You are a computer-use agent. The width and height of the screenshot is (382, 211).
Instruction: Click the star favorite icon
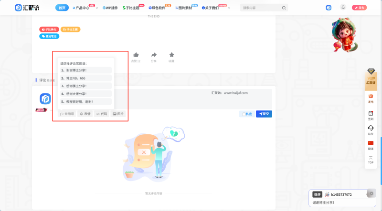coord(171,55)
